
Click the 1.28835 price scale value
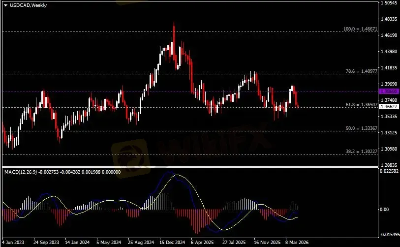[389, 165]
